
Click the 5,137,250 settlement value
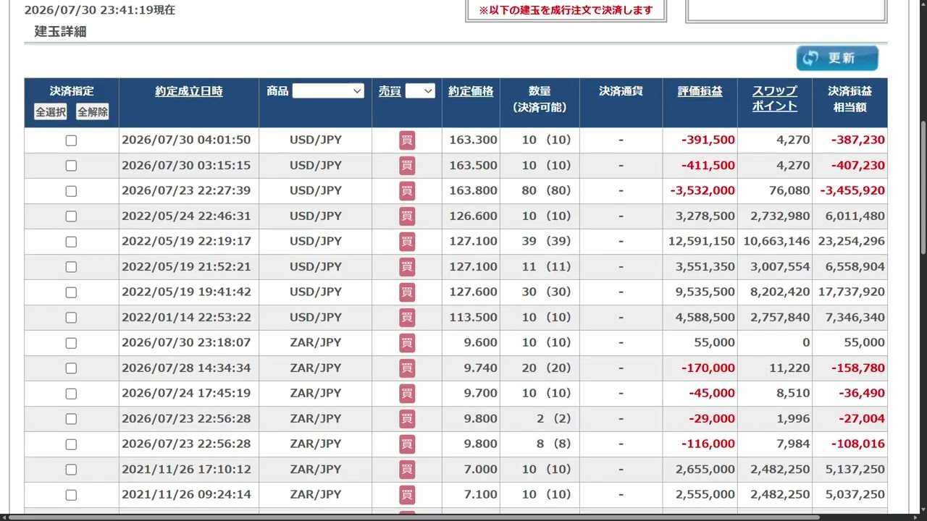pyautogui.click(x=855, y=469)
